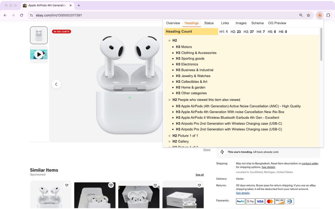Click H3 Collectibles & Art heading
Image resolution: width=335 pixels, height=209 pixels.
pyautogui.click(x=192, y=82)
